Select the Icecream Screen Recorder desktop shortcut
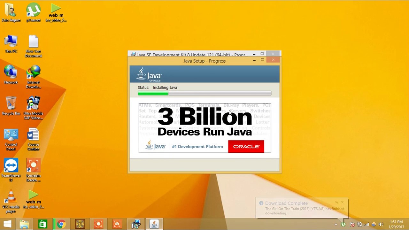Image resolution: width=409 pixels, height=230 pixels. tap(33, 171)
